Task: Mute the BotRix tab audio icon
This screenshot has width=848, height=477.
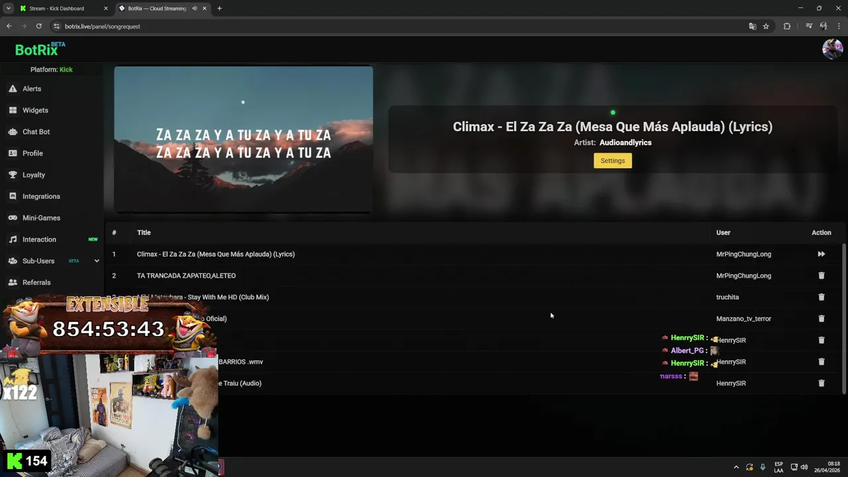Action: [195, 9]
